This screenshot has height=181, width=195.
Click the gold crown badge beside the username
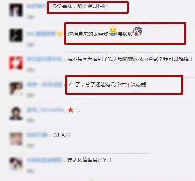[60, 34]
